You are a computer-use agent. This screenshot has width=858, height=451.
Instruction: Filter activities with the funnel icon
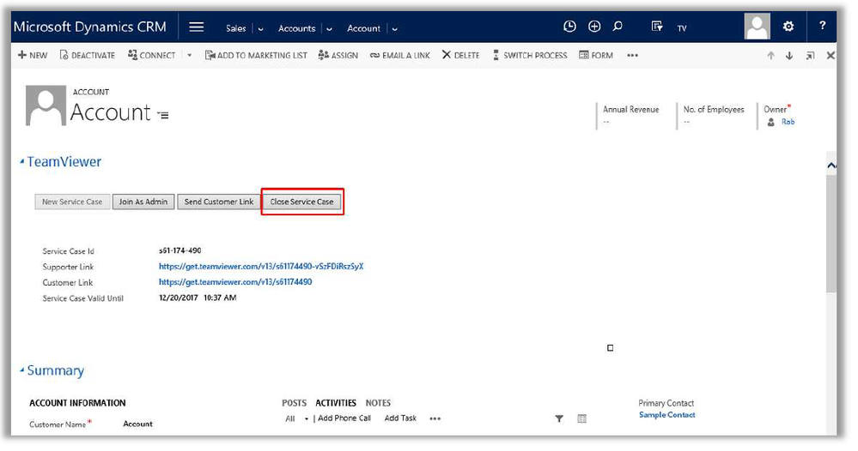point(559,418)
